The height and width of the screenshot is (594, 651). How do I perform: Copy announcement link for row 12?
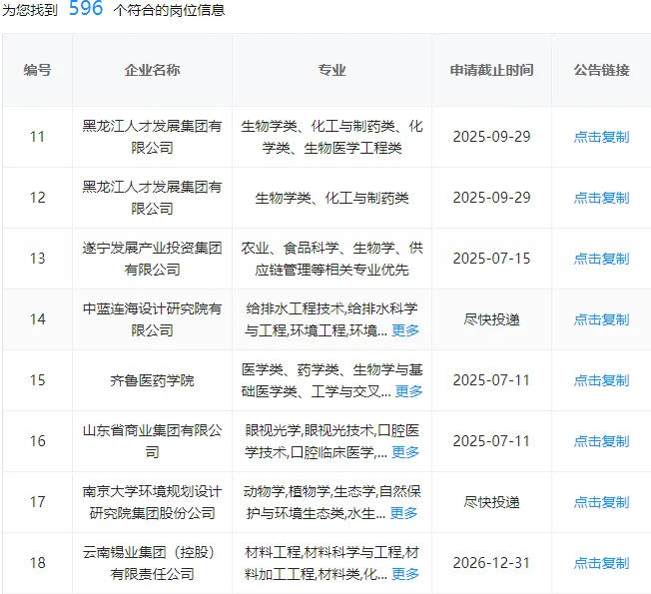[x=601, y=198]
